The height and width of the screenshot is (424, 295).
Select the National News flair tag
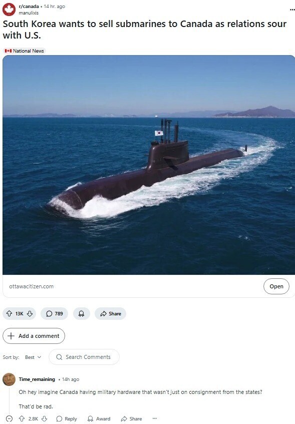tap(25, 51)
